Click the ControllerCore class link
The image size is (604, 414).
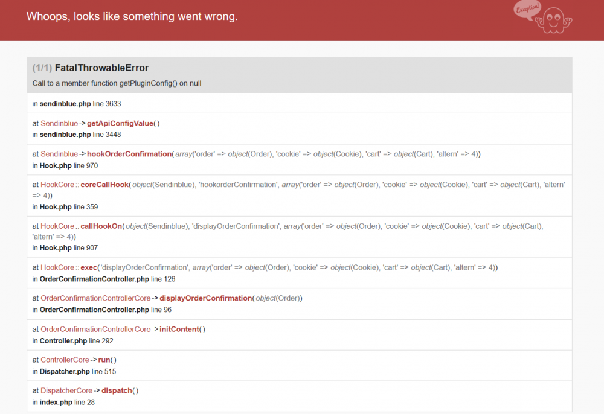65,360
